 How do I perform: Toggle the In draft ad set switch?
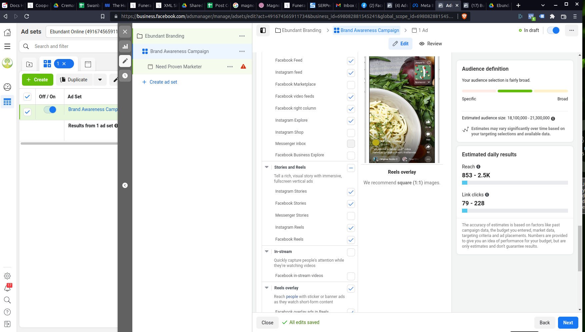(x=553, y=30)
